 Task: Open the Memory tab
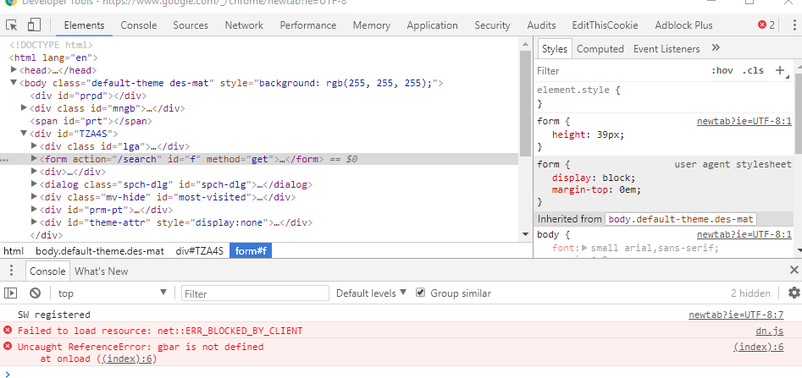[x=371, y=25]
